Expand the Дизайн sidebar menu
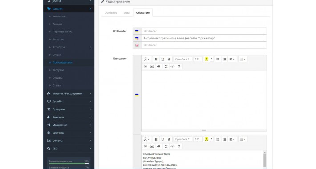The width and height of the screenshot is (316, 169). (69, 101)
